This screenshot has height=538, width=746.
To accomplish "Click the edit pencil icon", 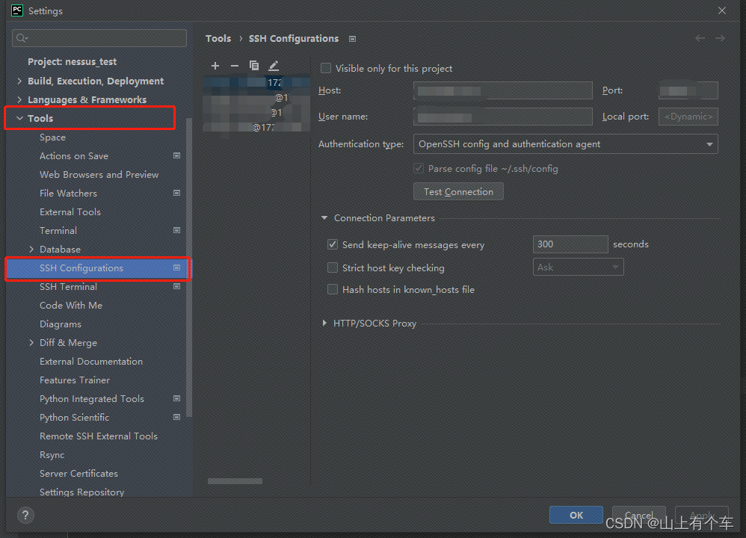I will (274, 66).
